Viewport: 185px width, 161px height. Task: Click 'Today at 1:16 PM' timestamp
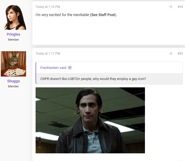(48, 7)
